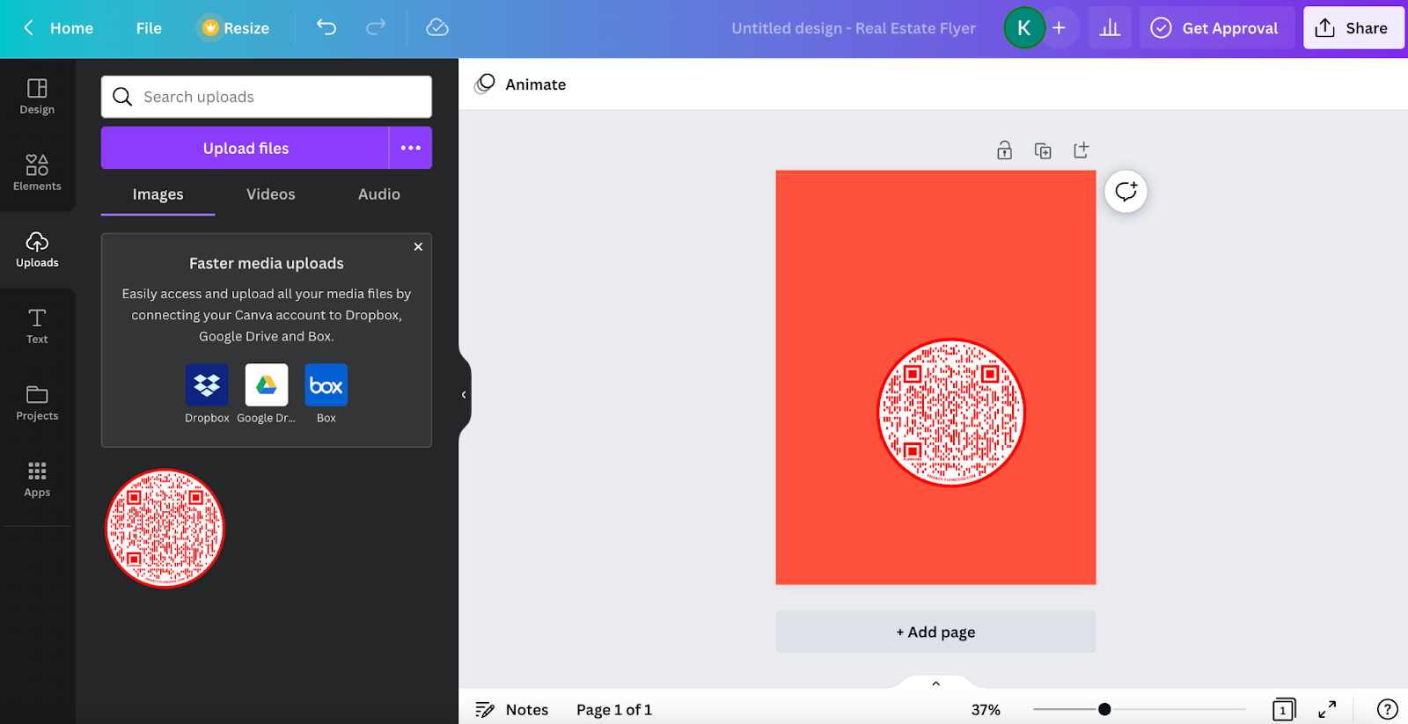Screen dimensions: 1408x724
Task: Return to Home
Action: click(71, 28)
